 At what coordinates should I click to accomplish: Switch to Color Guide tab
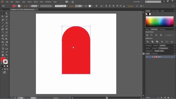pos(155,11)
